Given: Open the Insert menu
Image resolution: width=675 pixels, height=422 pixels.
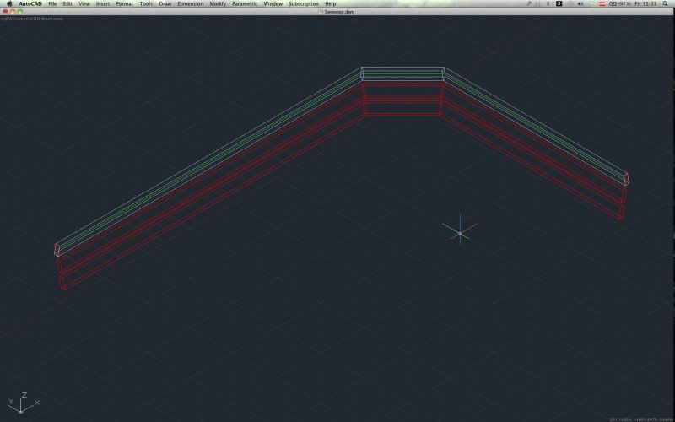Looking at the screenshot, I should (x=103, y=3).
